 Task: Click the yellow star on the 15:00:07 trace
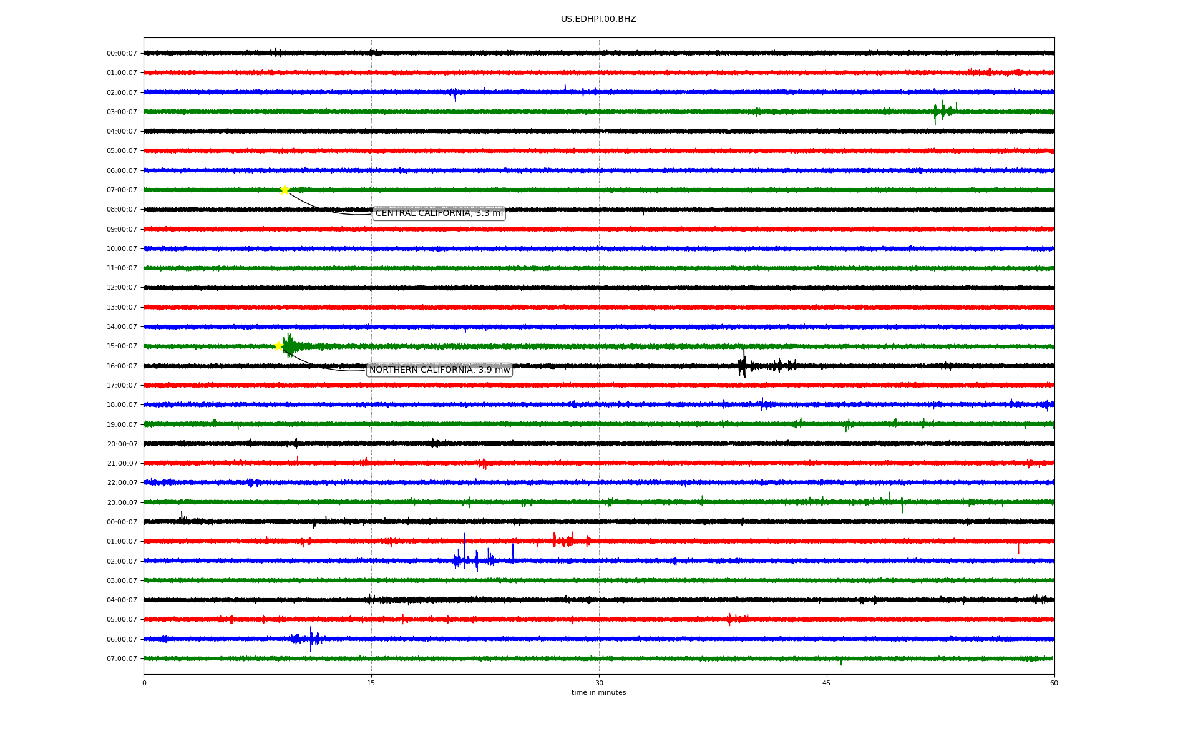[x=279, y=346]
